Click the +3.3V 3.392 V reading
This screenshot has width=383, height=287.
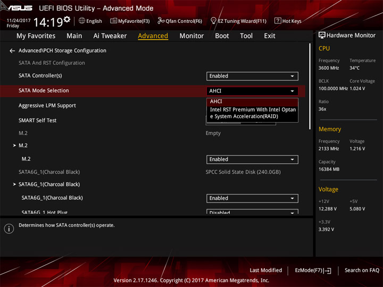[326, 230]
